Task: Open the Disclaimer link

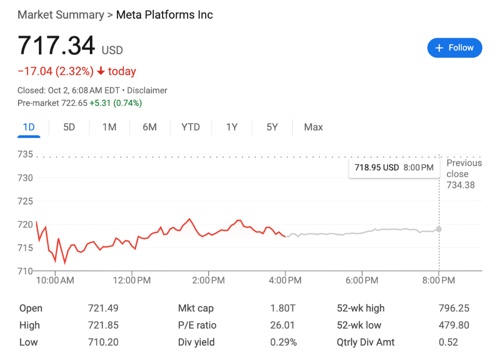Action: [147, 90]
